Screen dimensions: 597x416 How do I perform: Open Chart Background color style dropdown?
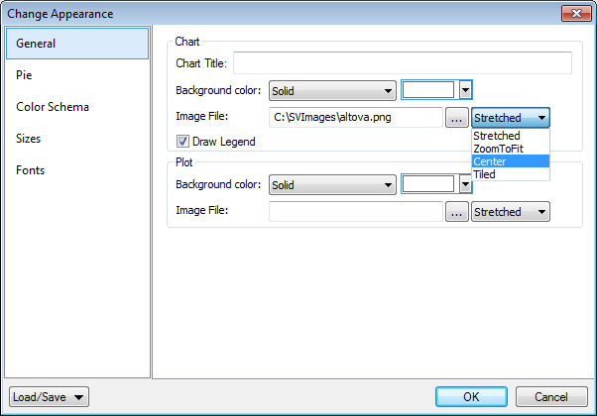(332, 91)
